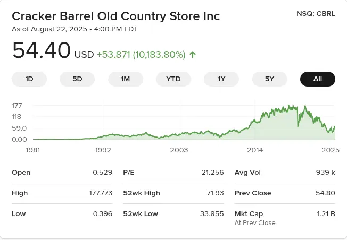Click the Avg Vol value 939 k
Screen dimensions: 347x240
tap(325, 173)
